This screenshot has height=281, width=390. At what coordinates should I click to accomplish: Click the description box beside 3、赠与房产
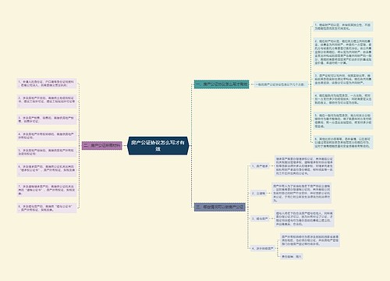point(304,219)
